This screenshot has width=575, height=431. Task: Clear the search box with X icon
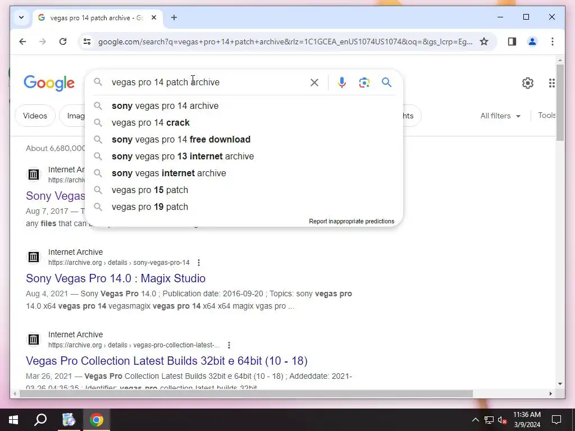point(314,82)
